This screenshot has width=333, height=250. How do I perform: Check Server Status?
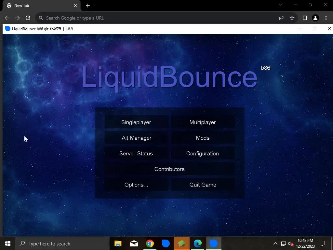[x=136, y=154]
